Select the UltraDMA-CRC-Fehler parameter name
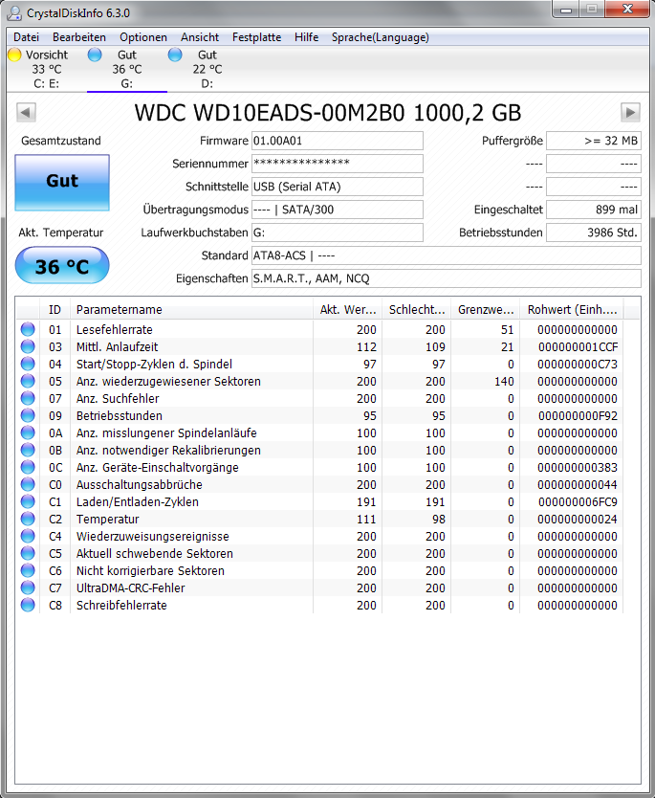655x798 pixels. [131, 588]
